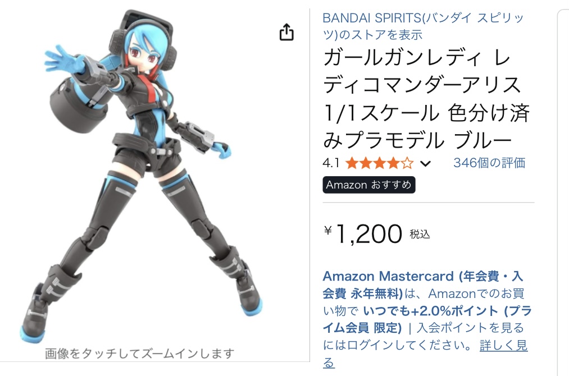Select the ¥1,200 price display
The height and width of the screenshot is (376, 569).
pos(363,234)
